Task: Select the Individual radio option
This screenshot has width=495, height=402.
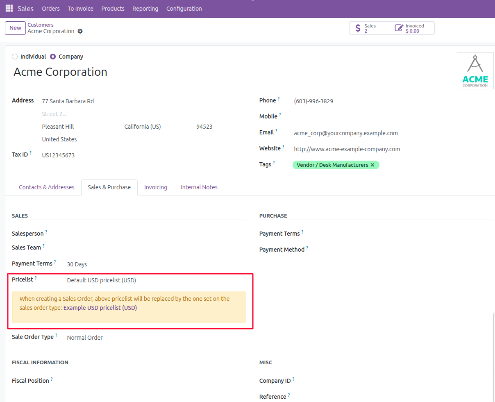Action: coord(15,57)
